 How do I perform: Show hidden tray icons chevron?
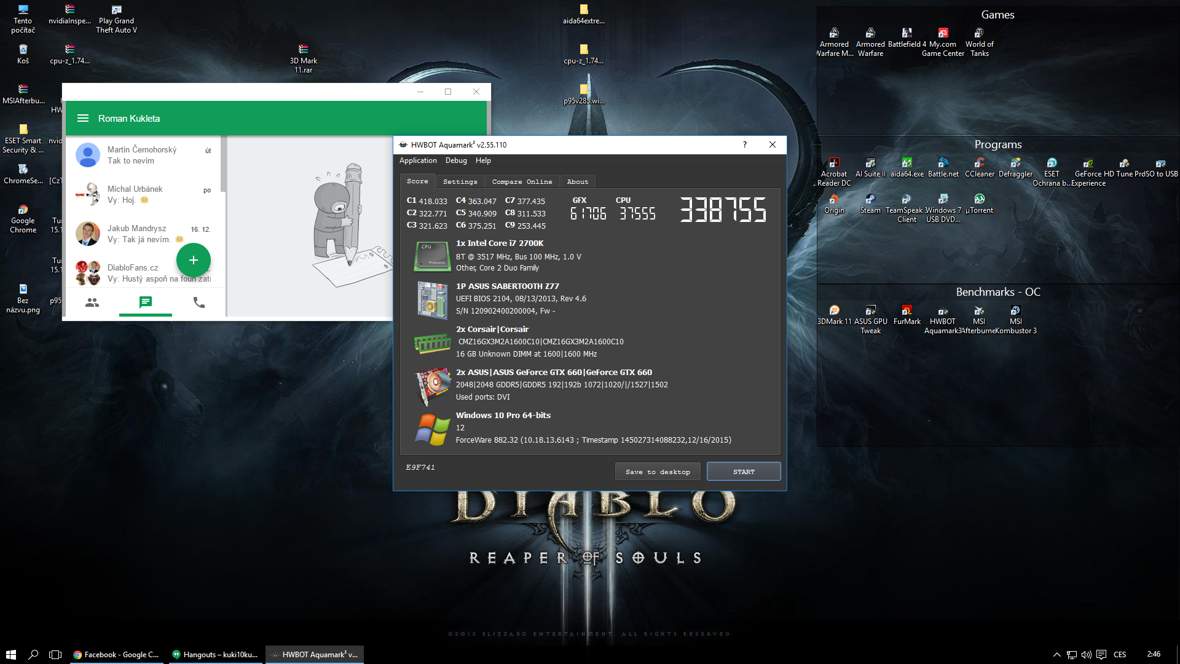point(1057,654)
